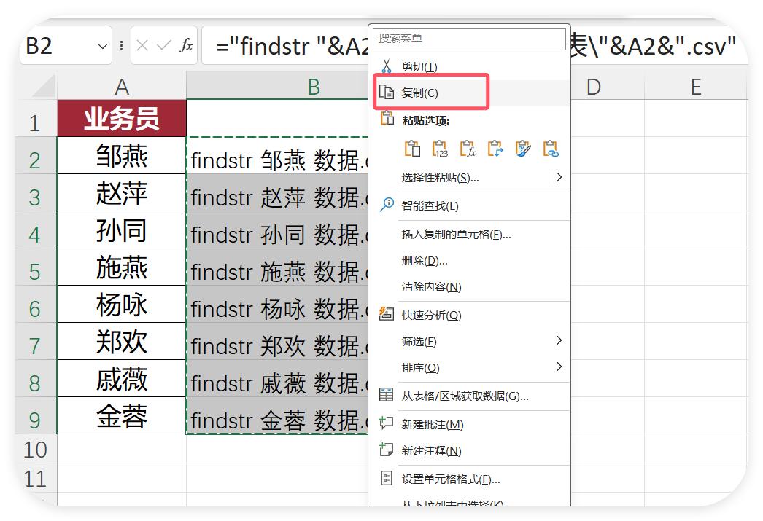763x521 pixels.
Task: Click cell containing 杨咏 in column A
Action: (122, 305)
